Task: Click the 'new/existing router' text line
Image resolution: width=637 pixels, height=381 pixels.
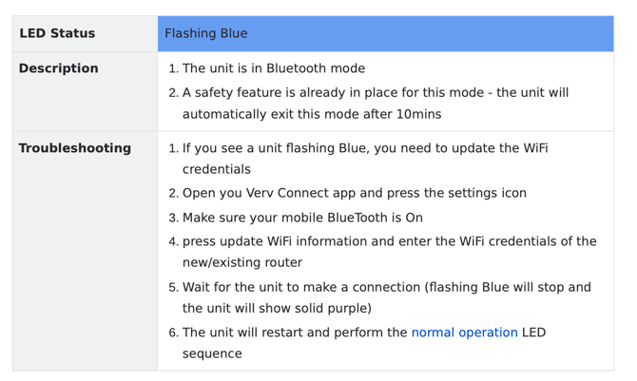Action: pos(242,263)
